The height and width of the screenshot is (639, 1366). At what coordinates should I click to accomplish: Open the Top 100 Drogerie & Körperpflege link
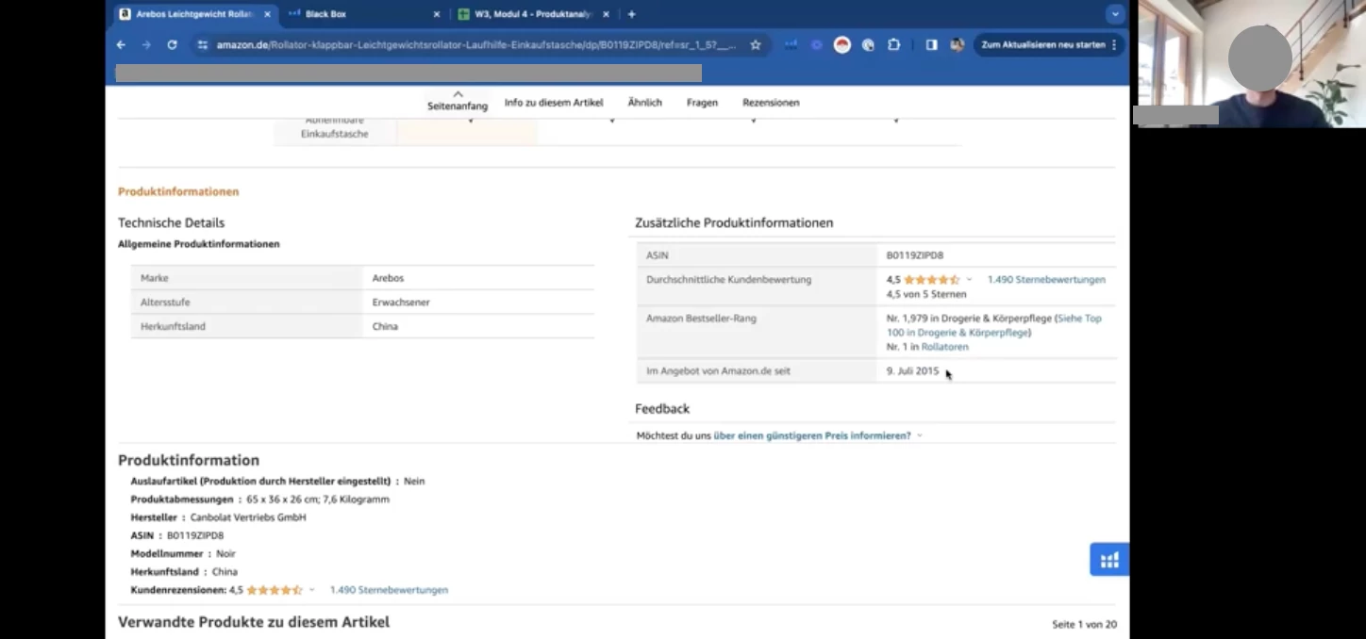click(994, 325)
